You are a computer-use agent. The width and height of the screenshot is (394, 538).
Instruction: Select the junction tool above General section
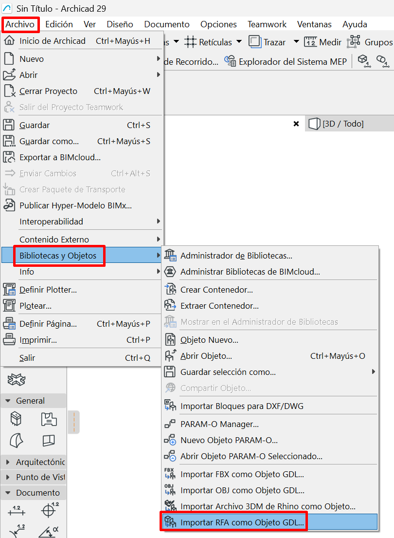coord(17,380)
